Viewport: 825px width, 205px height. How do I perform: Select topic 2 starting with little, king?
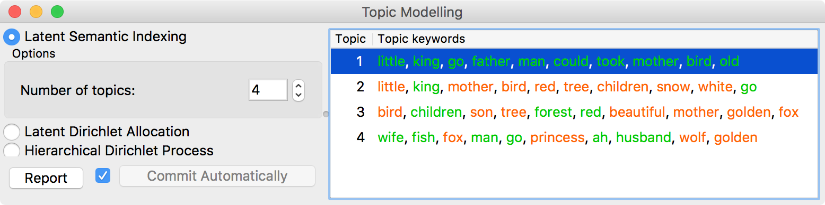(574, 87)
